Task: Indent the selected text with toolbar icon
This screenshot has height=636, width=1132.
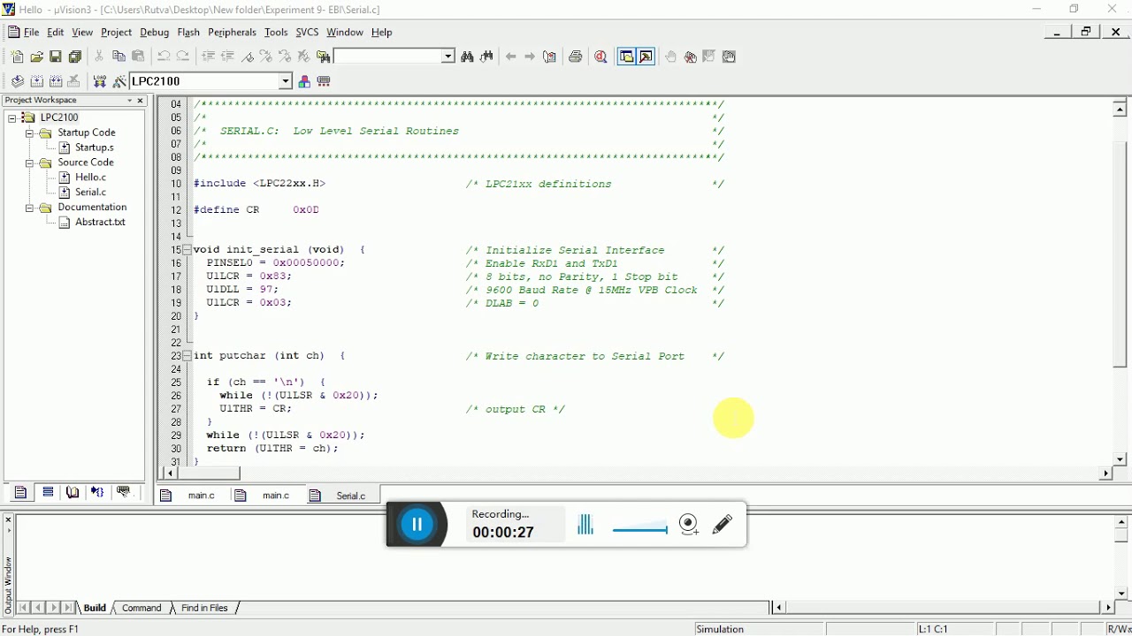Action: coord(208,57)
